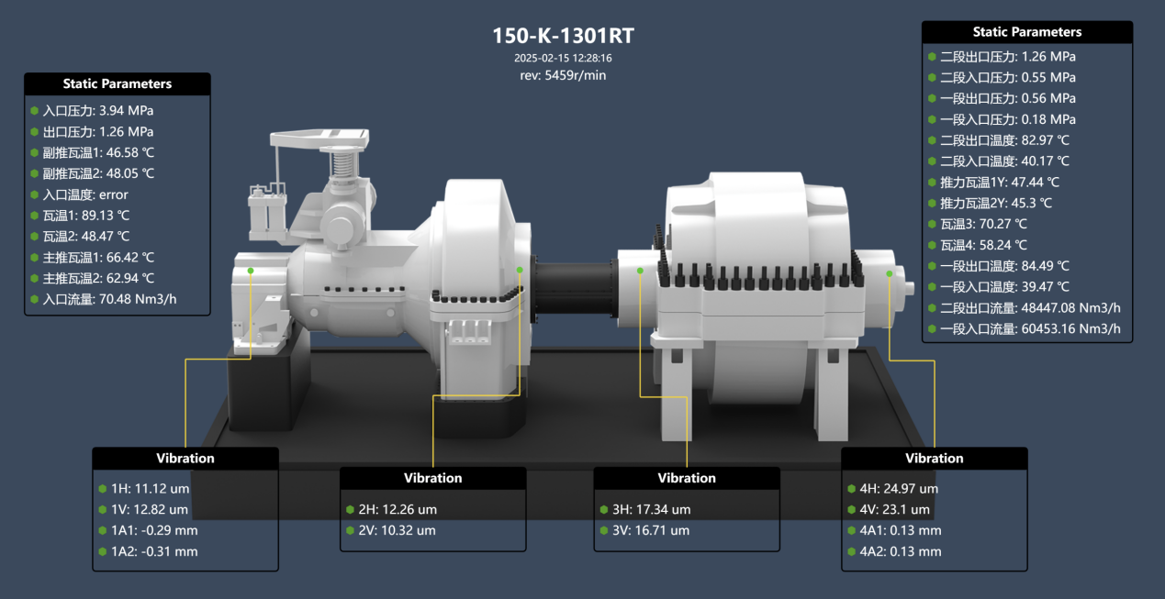Open the Vibration panel header above 1H reading
The image size is (1165, 599).
tap(185, 458)
